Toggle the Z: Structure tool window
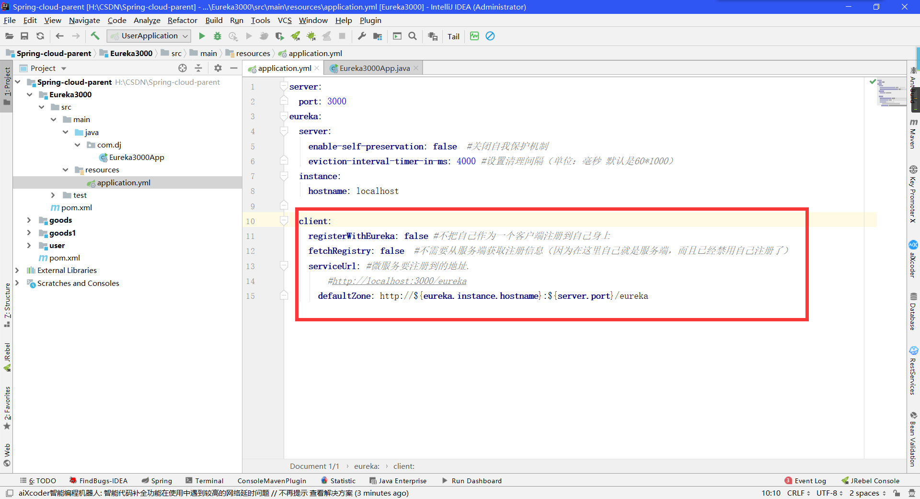The image size is (920, 499). (x=7, y=305)
